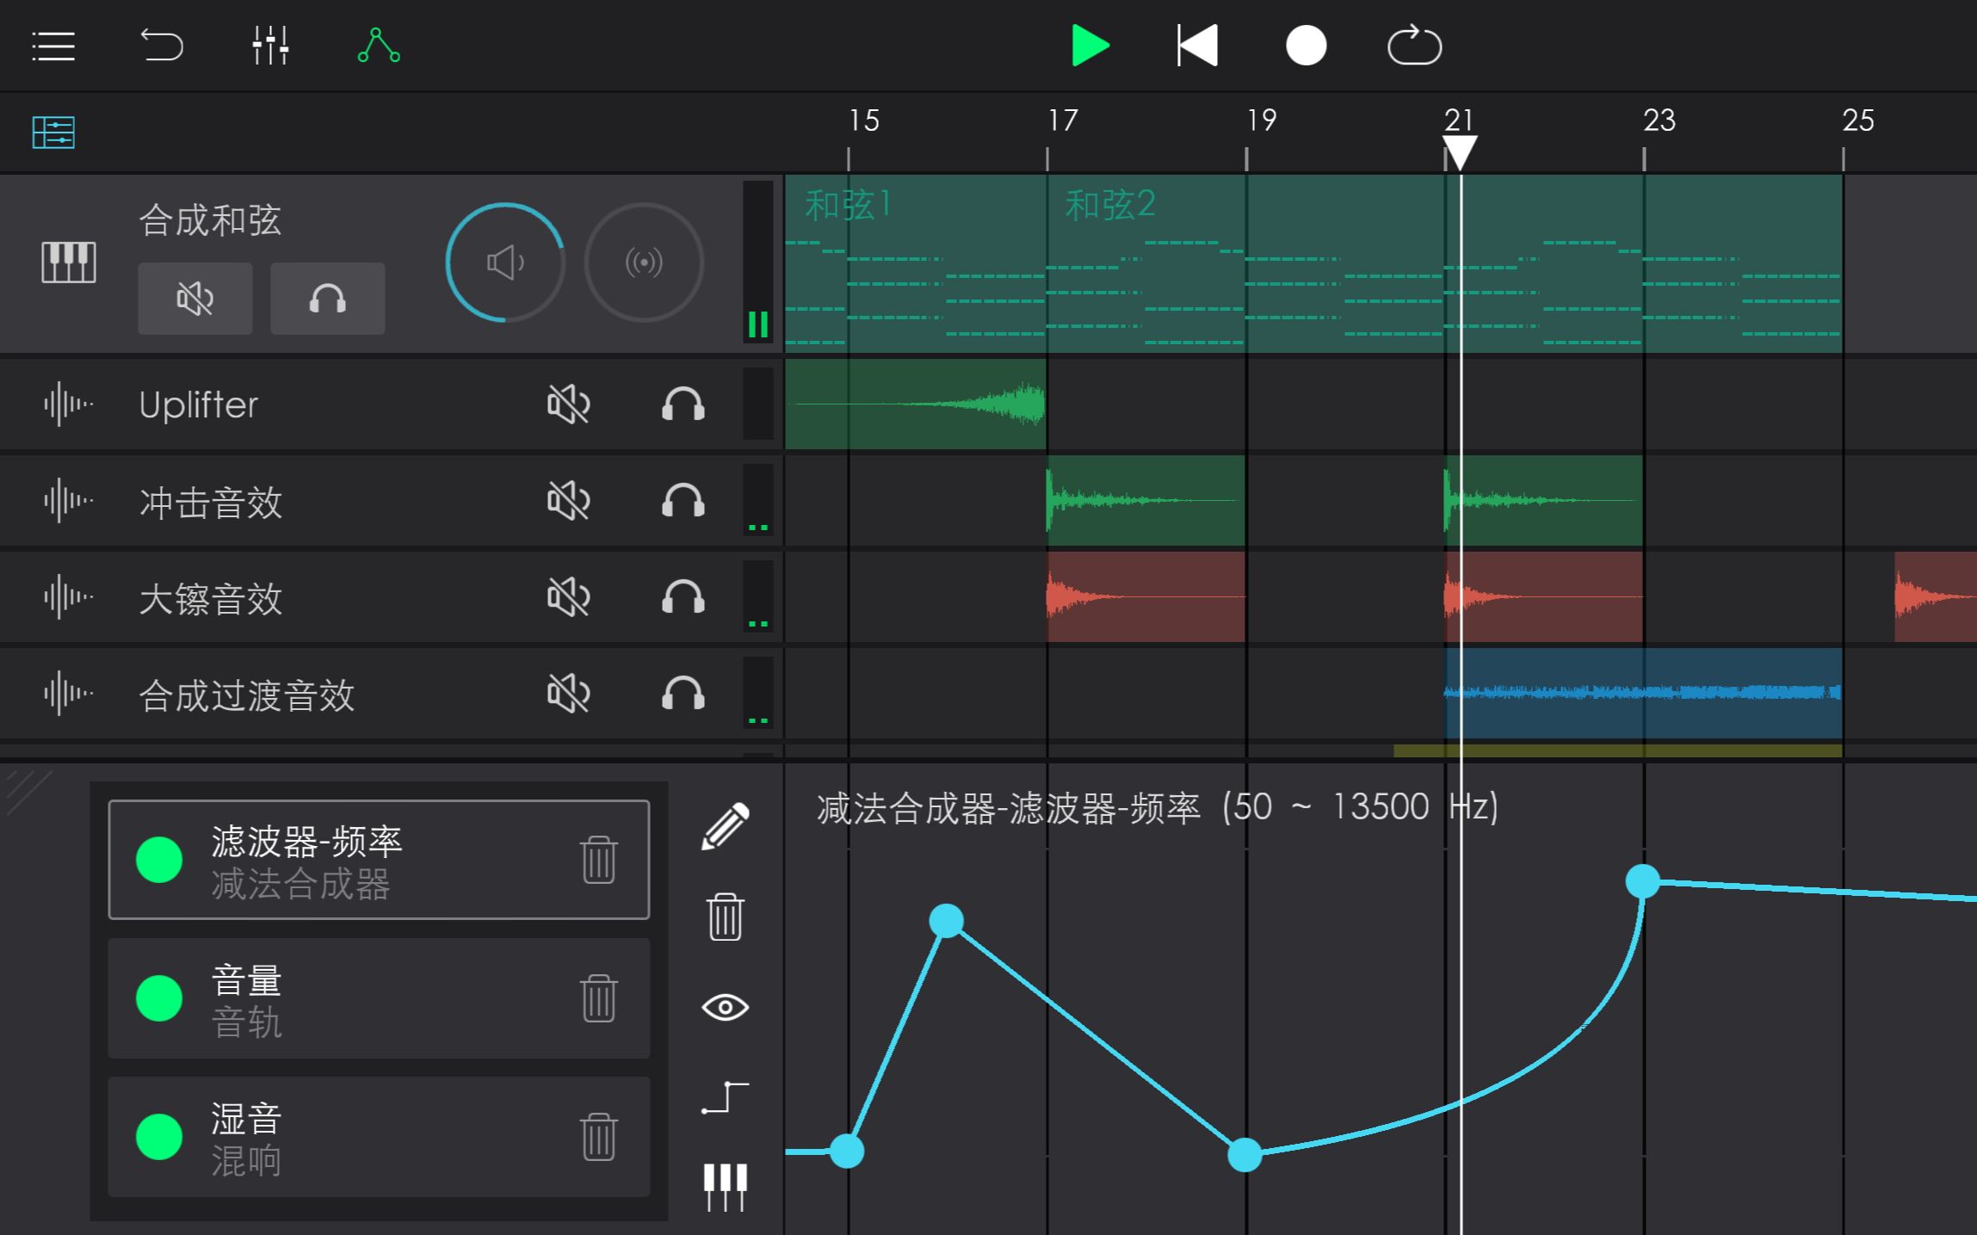1977x1235 pixels.
Task: Delete the 滤波器-频率 automation lane
Action: (x=598, y=860)
